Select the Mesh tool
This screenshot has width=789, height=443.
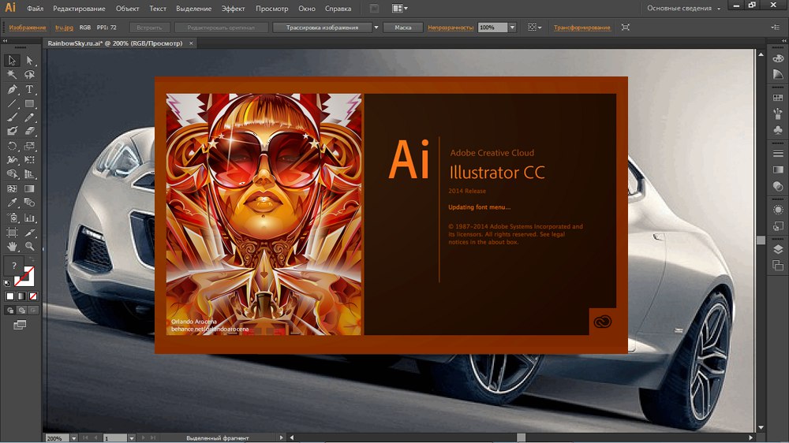click(12, 188)
